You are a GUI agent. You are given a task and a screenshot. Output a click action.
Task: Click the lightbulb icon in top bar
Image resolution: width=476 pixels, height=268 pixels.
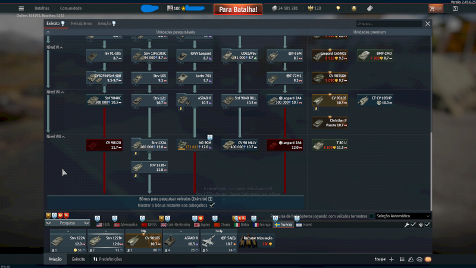(338, 8)
